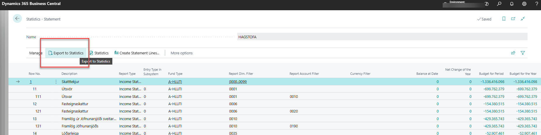
Task: Click Report Dim. Filter 0000..0099
Action: click(x=238, y=82)
